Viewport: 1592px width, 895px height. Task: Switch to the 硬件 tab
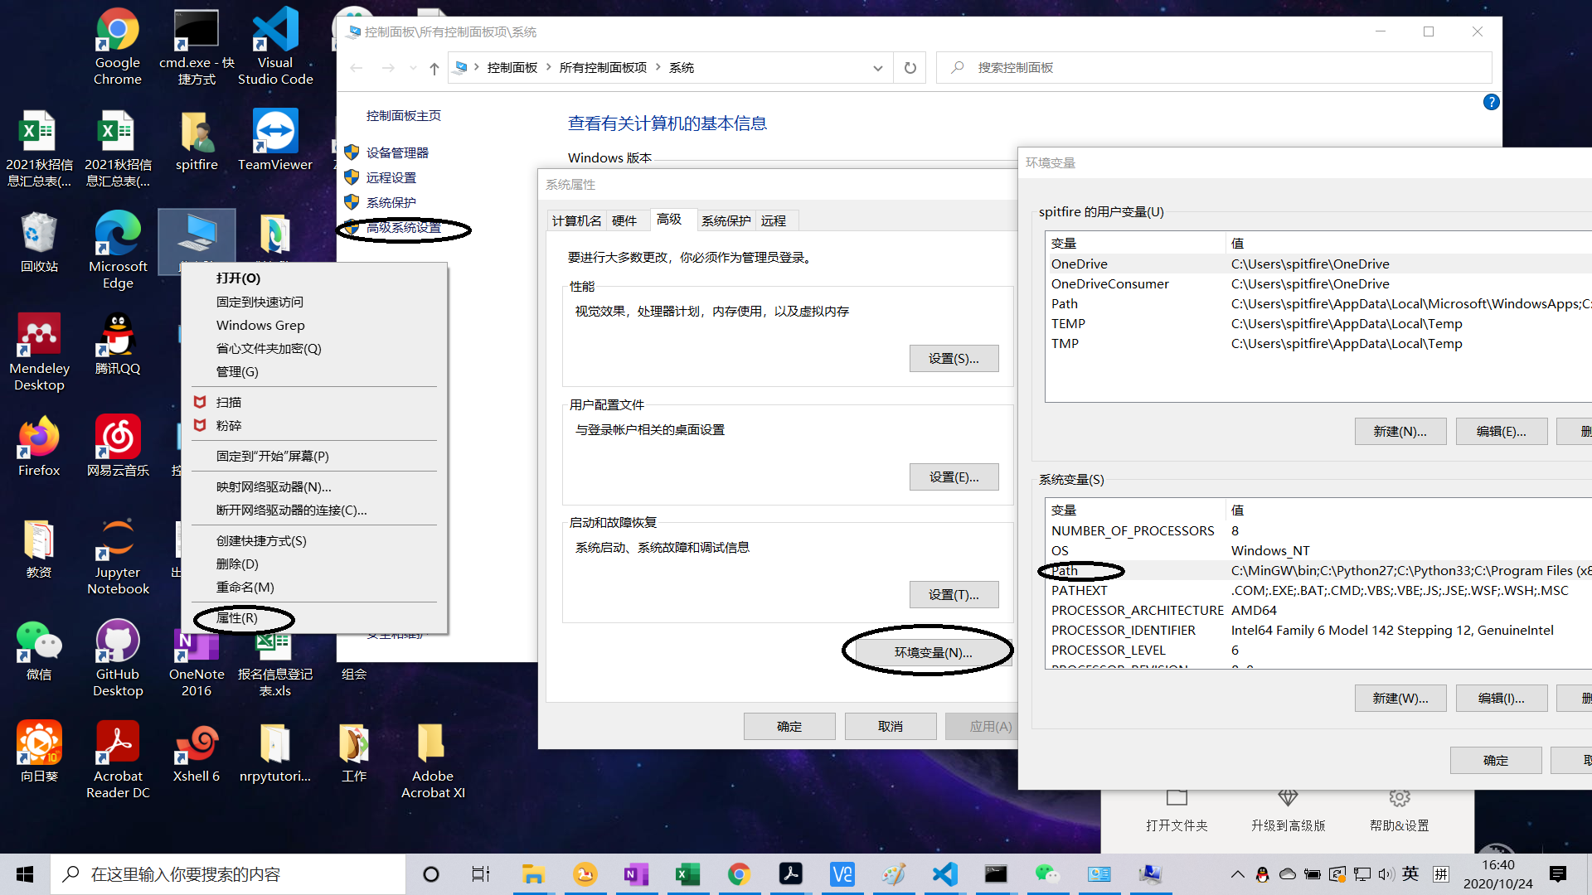624,220
